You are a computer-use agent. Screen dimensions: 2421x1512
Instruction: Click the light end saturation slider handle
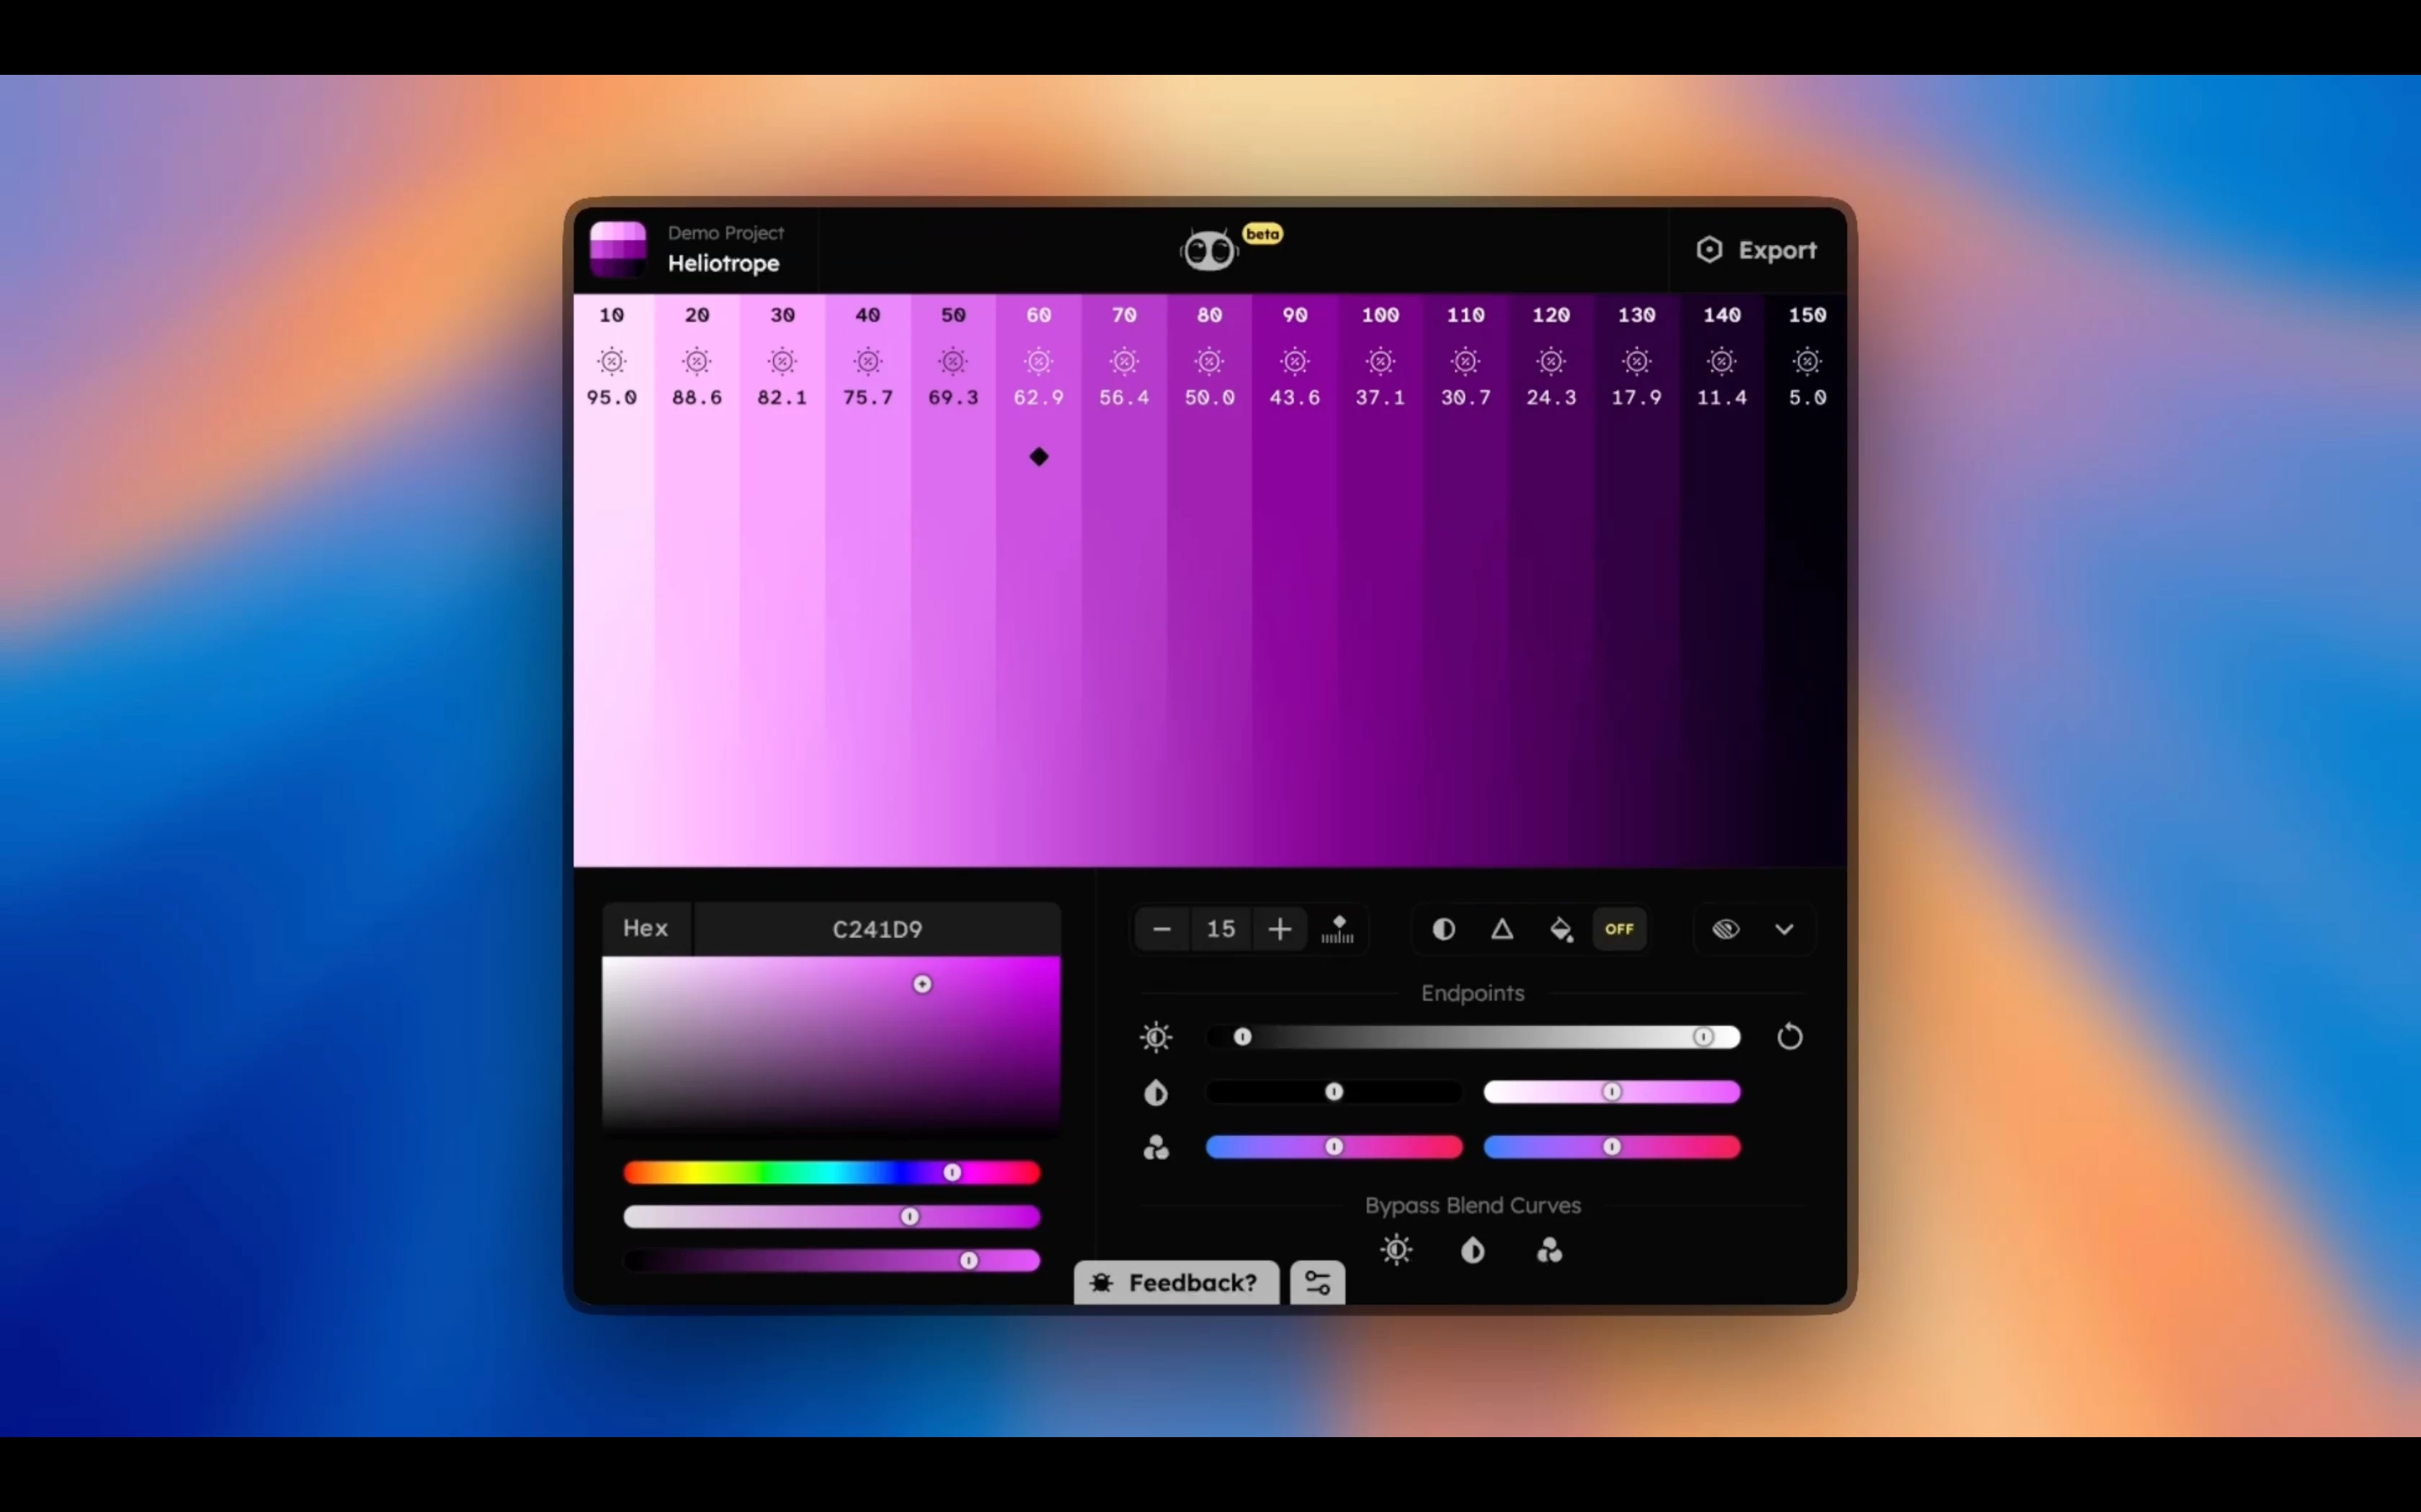click(1612, 1092)
